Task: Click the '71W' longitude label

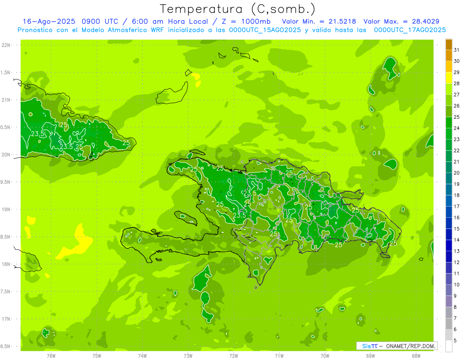Action: click(x=279, y=356)
